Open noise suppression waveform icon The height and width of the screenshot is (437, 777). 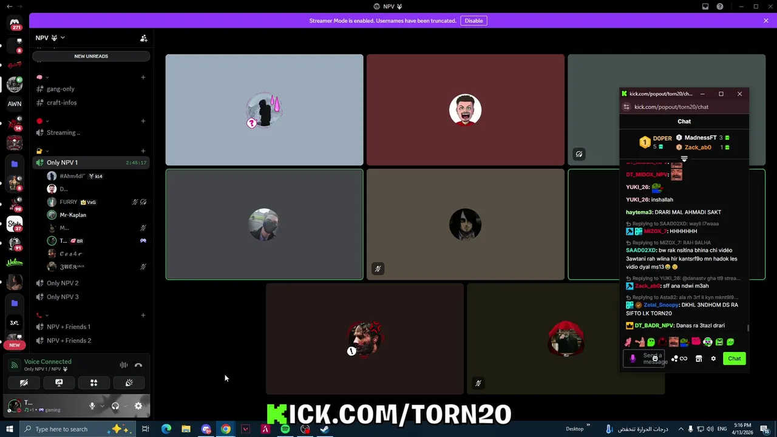(124, 365)
